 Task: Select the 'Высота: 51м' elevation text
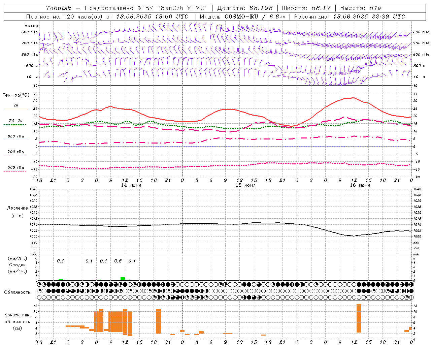(361, 8)
